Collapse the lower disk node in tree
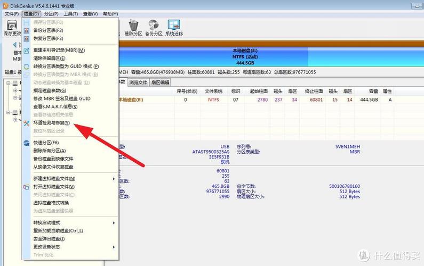 pos(9,112)
